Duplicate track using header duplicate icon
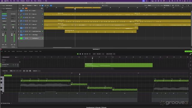This screenshot has width=192, height=108. click(23, 8)
